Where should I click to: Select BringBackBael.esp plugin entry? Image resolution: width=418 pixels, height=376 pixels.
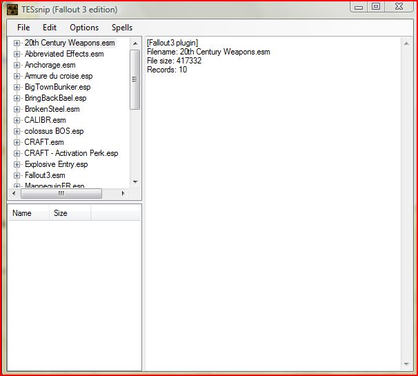(x=57, y=98)
